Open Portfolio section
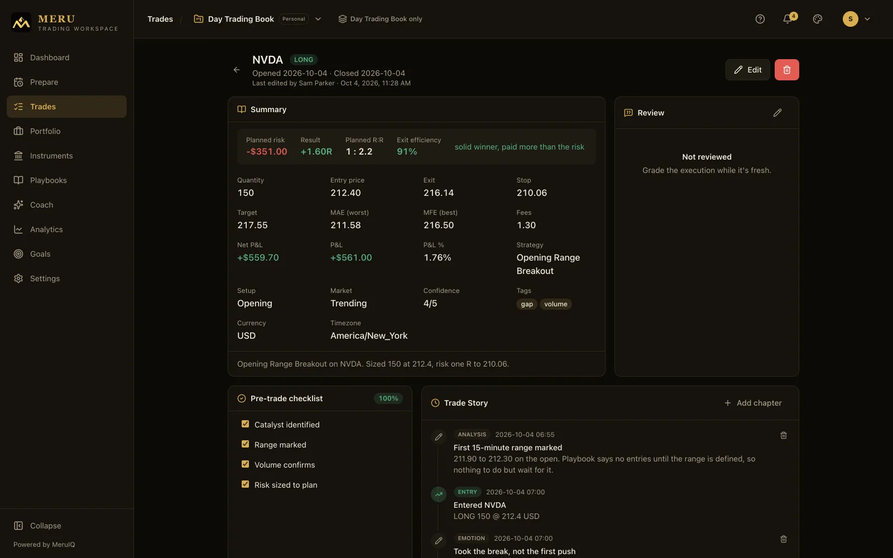The image size is (893, 558). 66,131
